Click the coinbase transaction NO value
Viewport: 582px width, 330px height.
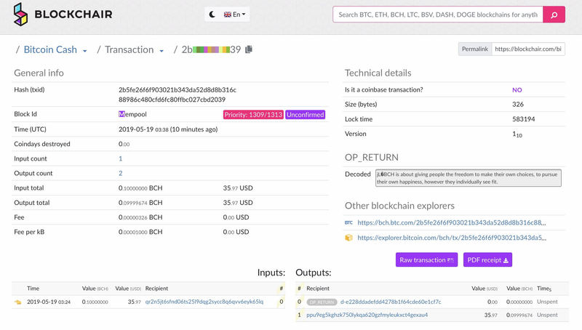pyautogui.click(x=517, y=89)
